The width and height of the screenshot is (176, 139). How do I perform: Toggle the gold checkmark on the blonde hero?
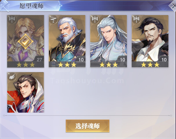[26, 42]
